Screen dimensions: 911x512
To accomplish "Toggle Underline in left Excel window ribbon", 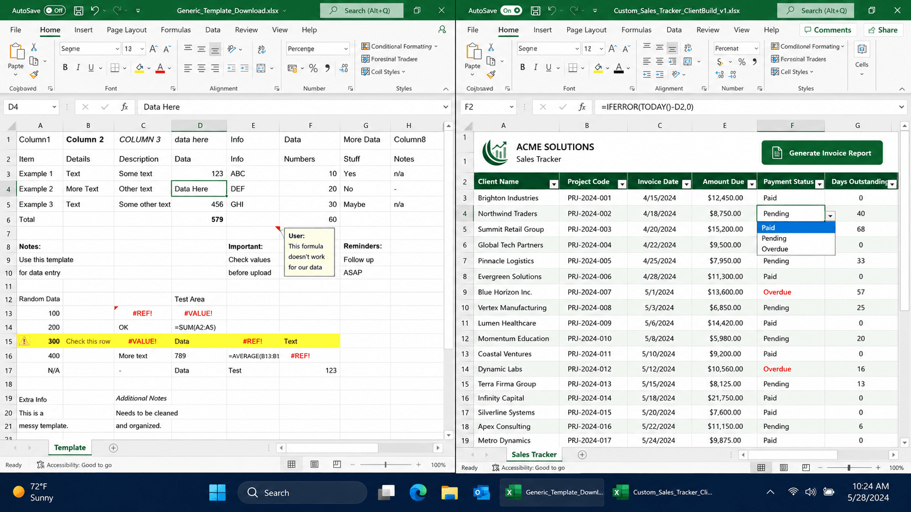I will pos(91,67).
